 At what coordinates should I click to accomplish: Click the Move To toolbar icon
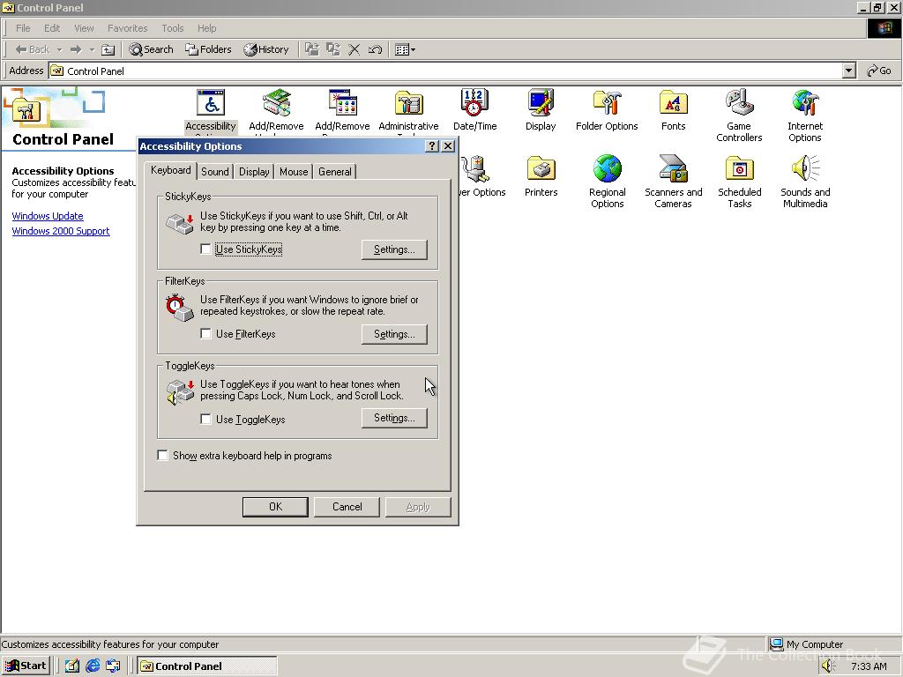(x=311, y=49)
